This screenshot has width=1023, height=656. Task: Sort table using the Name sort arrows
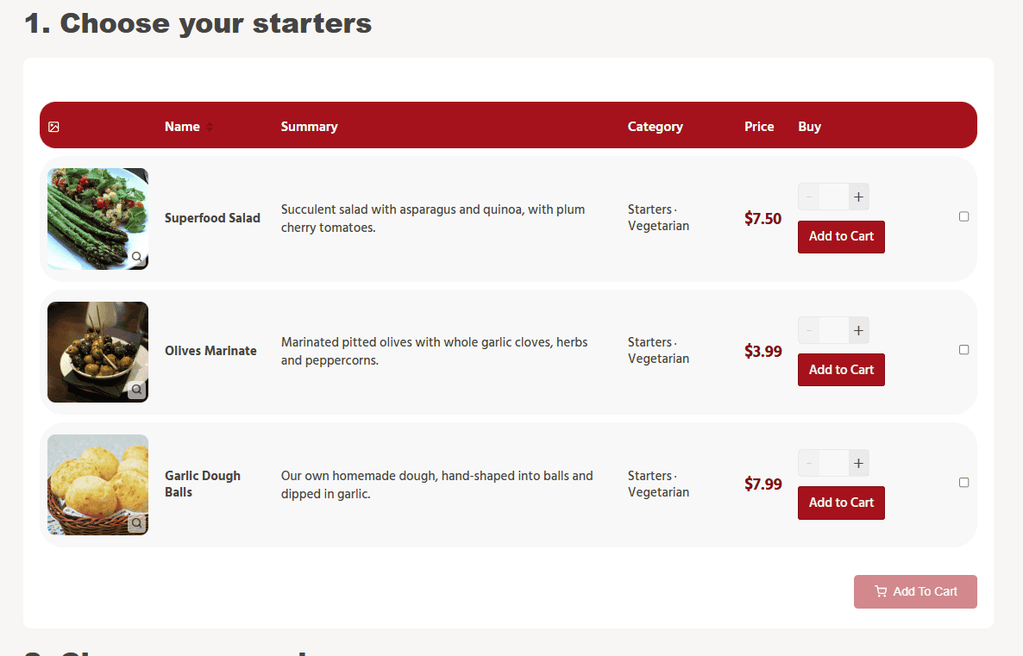pyautogui.click(x=210, y=127)
